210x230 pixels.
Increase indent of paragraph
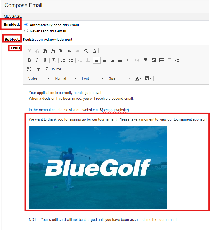(88, 60)
